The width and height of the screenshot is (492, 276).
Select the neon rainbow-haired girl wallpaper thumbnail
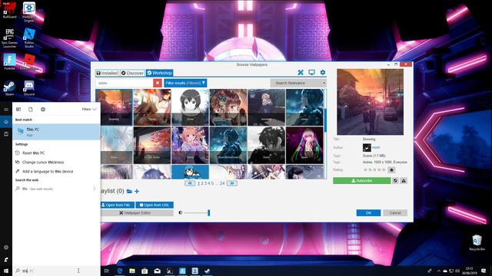click(304, 145)
